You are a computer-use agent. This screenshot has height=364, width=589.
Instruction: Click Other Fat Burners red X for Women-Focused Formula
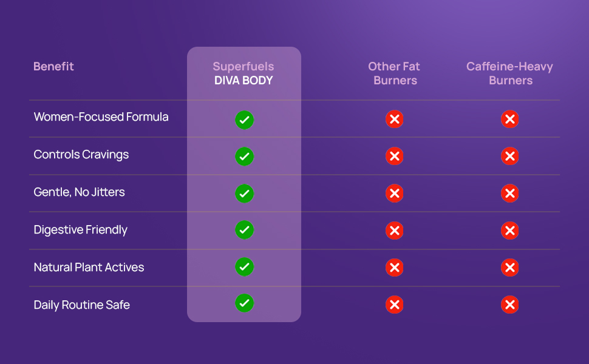(395, 119)
